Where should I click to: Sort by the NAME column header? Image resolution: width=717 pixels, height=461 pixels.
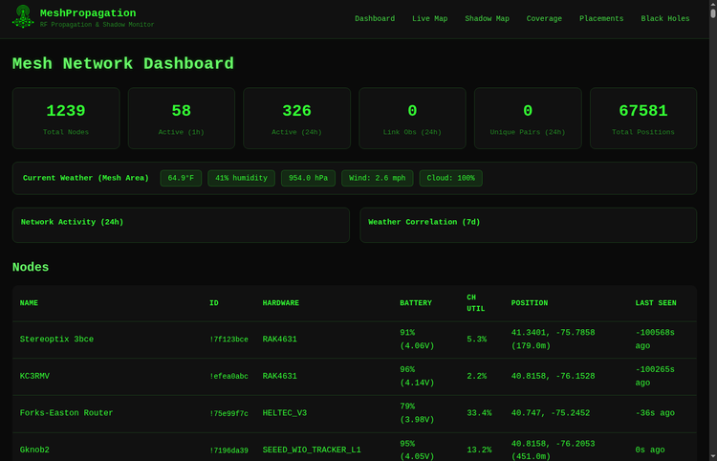(29, 303)
